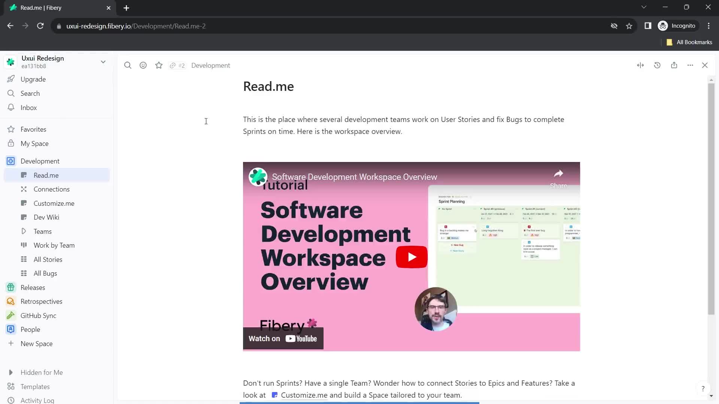
Task: Click the emoji/reaction icon in toolbar
Action: pyautogui.click(x=144, y=65)
